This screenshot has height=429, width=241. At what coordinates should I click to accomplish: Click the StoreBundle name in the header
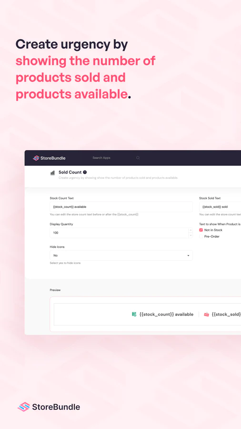coord(53,158)
